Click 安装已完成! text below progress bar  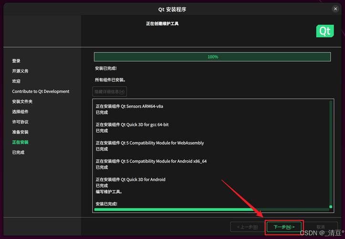106,68
